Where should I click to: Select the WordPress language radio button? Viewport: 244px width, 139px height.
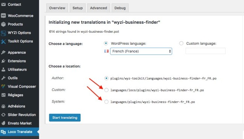pos(106,43)
